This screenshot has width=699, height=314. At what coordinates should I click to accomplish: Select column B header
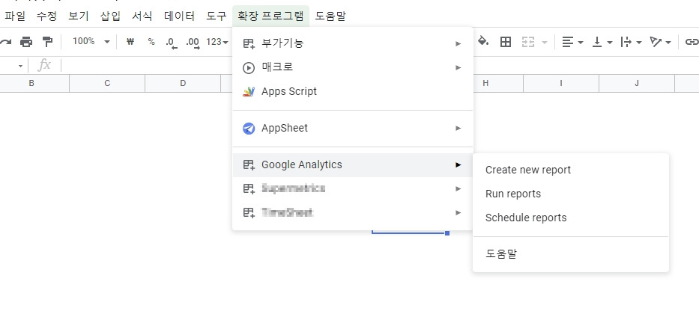point(31,83)
